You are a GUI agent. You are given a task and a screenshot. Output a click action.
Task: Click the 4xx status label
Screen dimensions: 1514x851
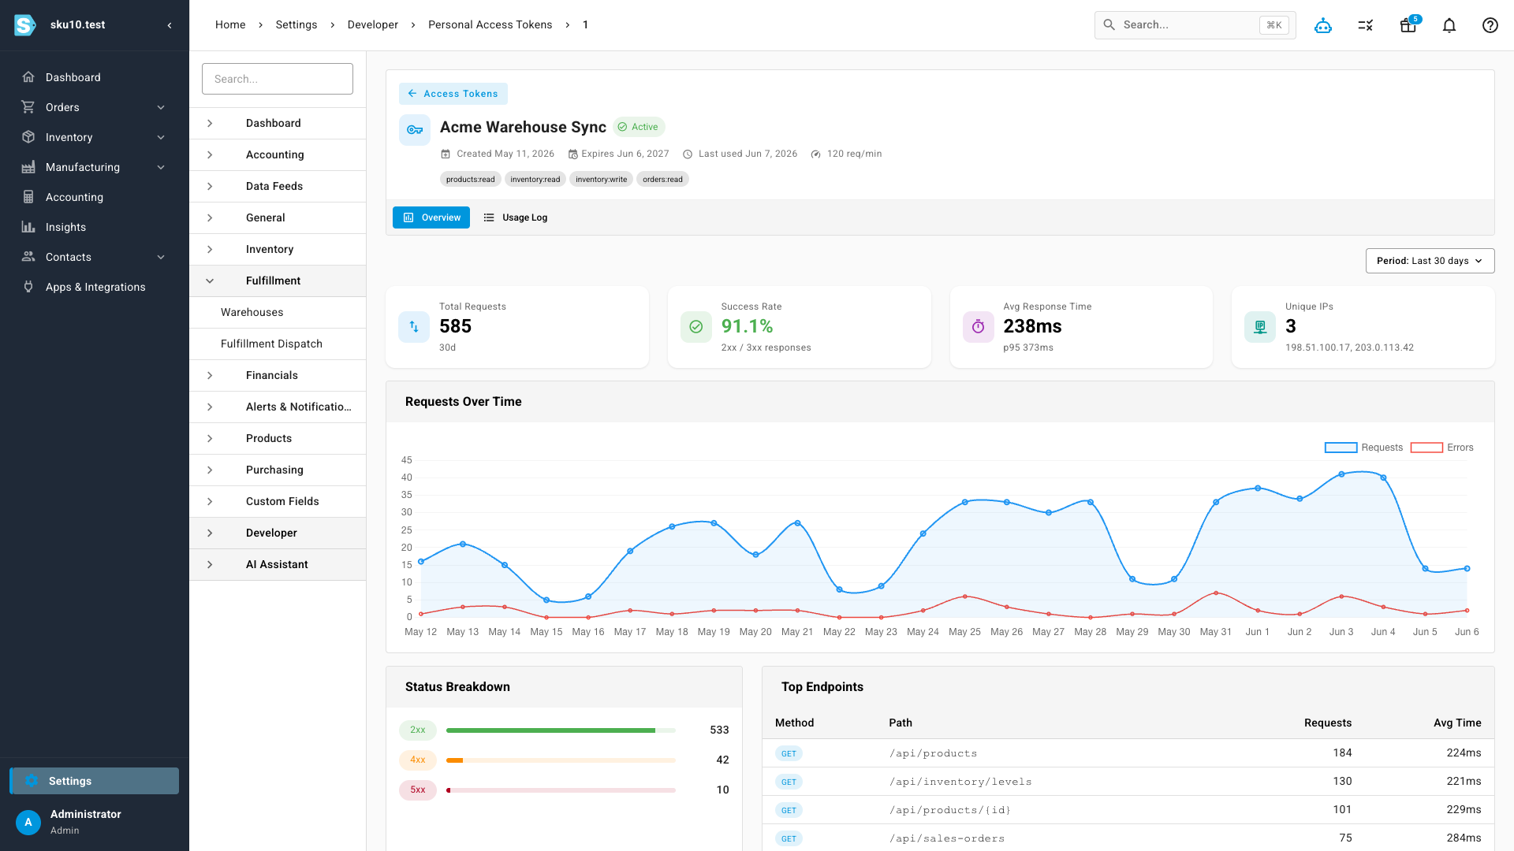418,760
